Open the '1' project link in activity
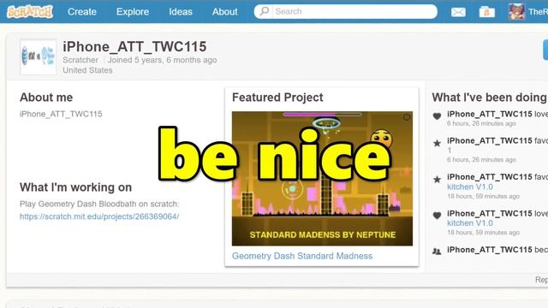Viewport: 548px width, 308px height. coord(450,151)
